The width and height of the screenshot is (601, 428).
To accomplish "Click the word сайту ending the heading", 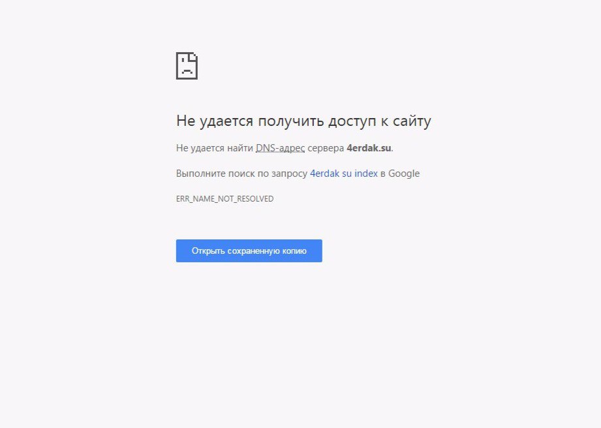I will (x=412, y=121).
